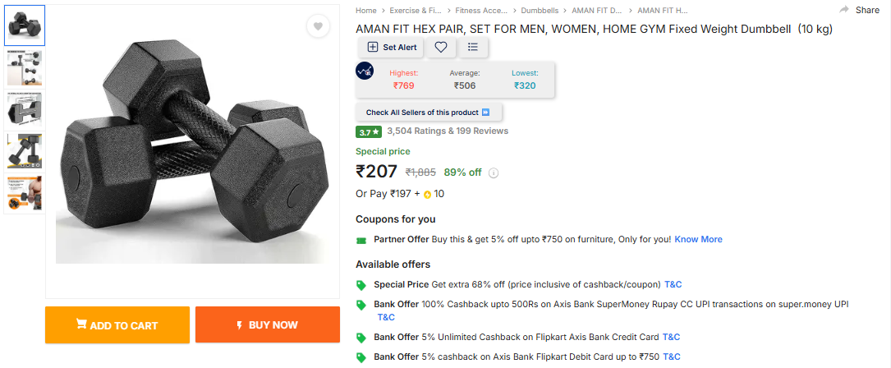
Task: Open Know More link for Partner Offer
Action: pos(698,240)
